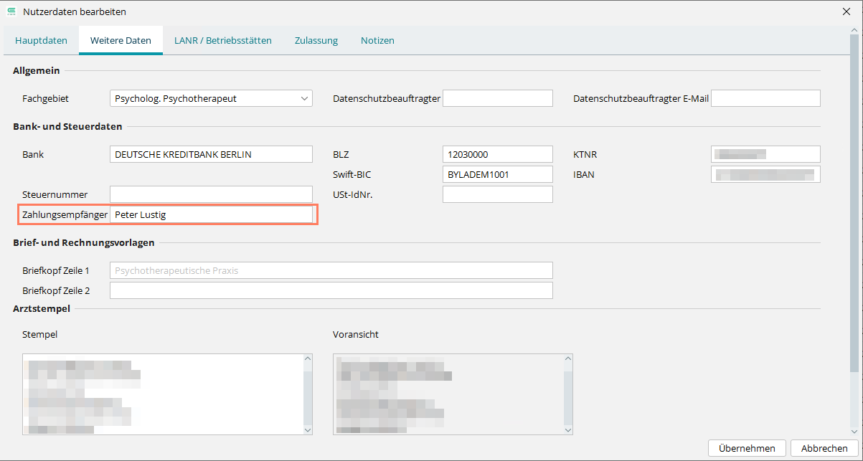Focus the Briefkopf Zeile 1 field
Viewport: 863px width, 461px height.
[331, 270]
